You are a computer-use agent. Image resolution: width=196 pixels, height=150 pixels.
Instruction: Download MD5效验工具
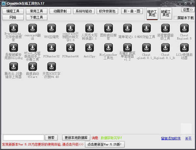click(146, 28)
